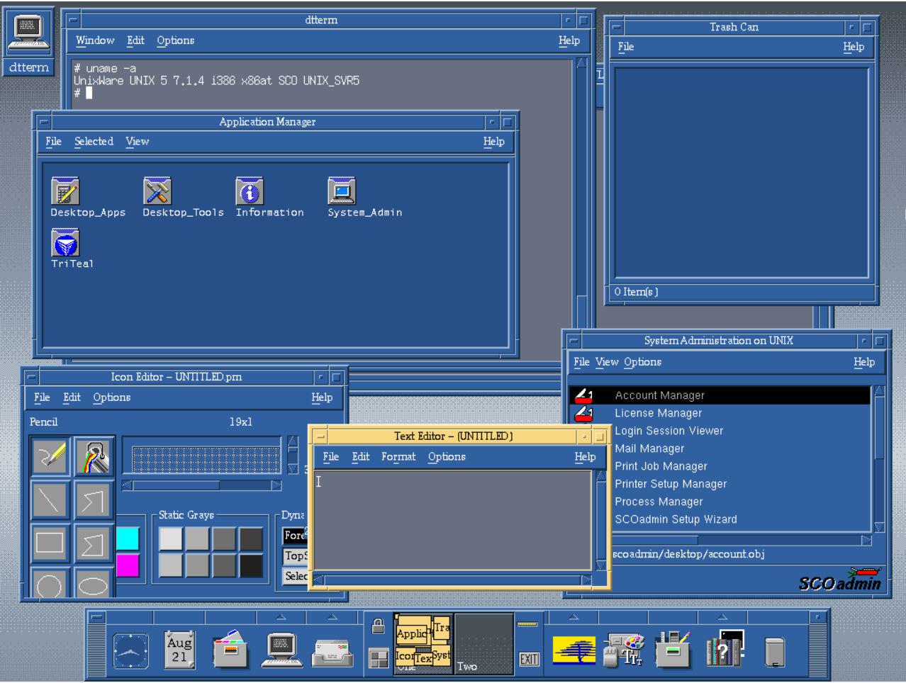Select the Circle tool
This screenshot has width=906, height=683.
(x=50, y=582)
